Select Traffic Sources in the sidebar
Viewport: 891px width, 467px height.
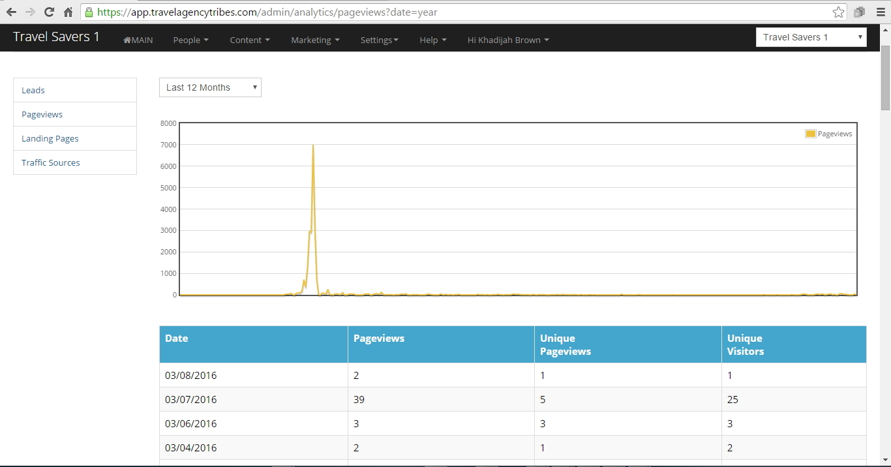[x=51, y=162]
